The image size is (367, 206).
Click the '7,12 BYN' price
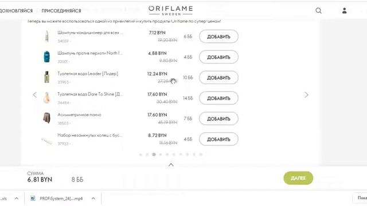click(157, 33)
